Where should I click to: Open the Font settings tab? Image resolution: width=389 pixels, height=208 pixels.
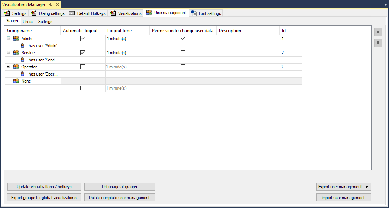(206, 13)
